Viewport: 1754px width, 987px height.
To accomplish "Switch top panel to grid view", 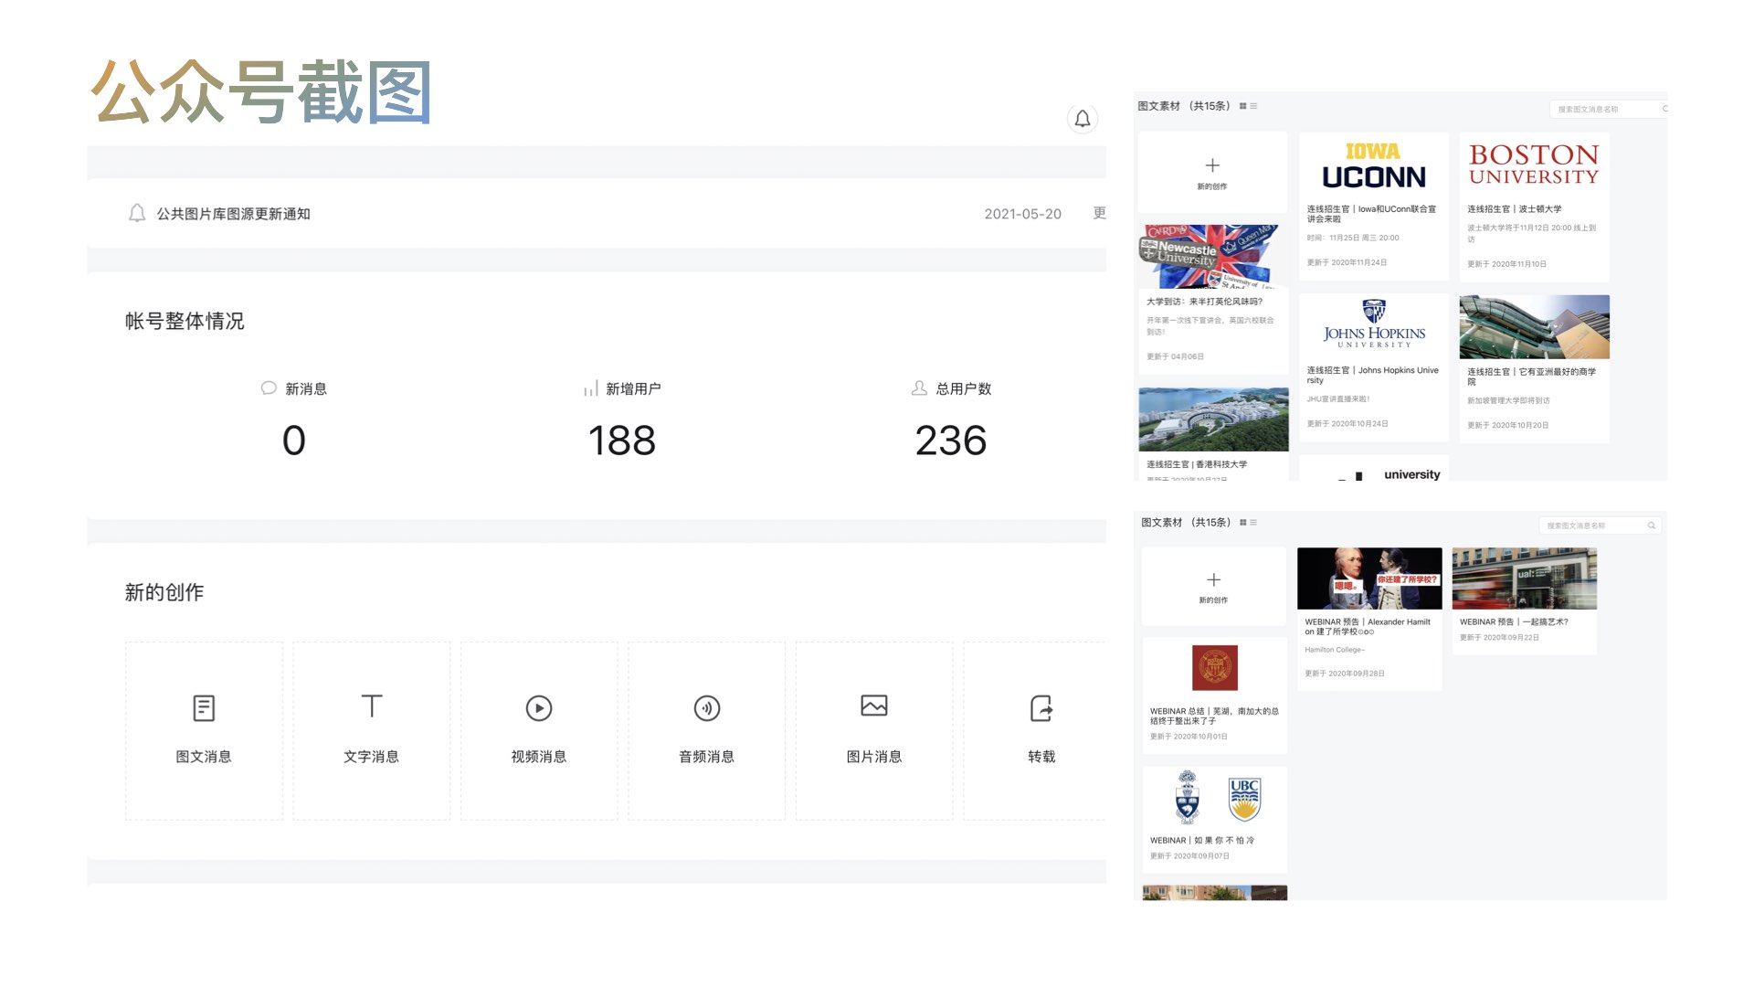I will [1242, 107].
